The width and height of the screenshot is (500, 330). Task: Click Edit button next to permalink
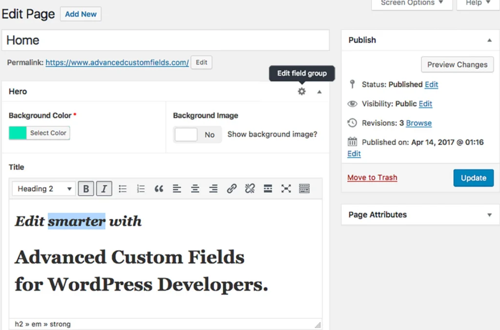coord(202,62)
